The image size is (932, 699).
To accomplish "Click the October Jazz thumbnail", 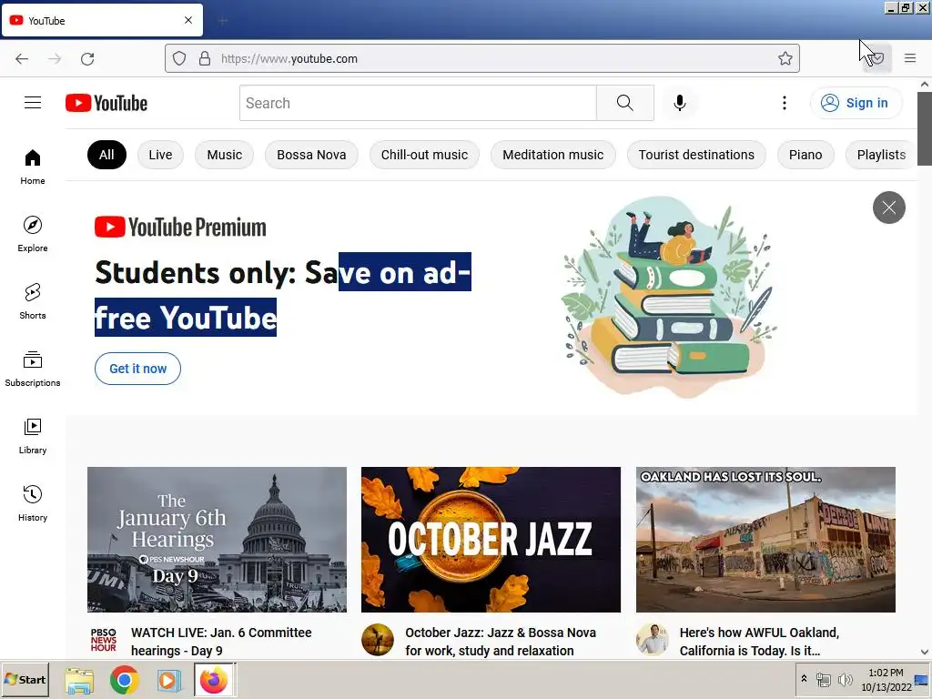I will pos(491,540).
